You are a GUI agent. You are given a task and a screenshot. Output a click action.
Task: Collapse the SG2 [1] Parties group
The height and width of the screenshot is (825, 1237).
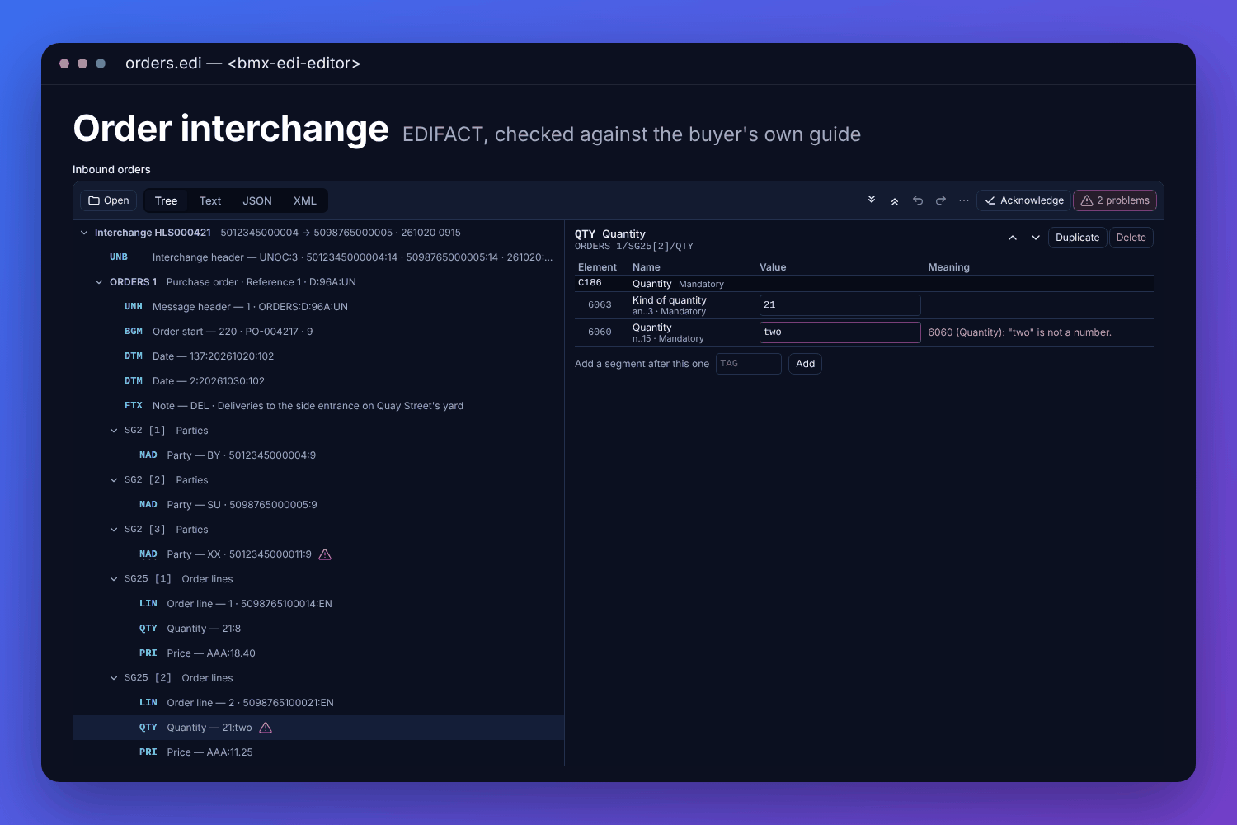pos(114,431)
